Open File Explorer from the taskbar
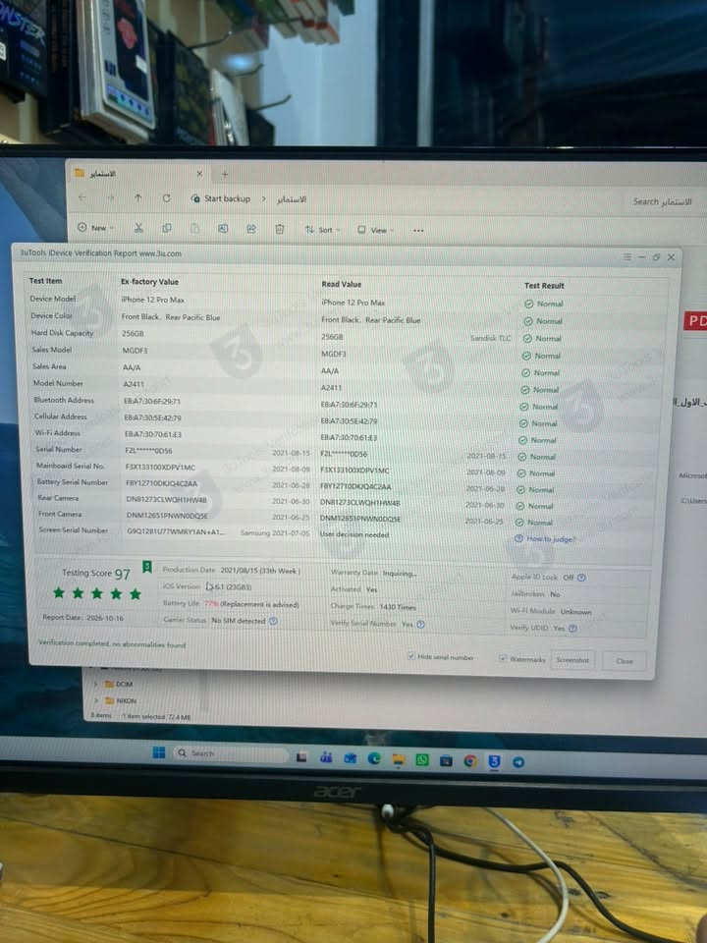Image resolution: width=707 pixels, height=943 pixels. (398, 759)
